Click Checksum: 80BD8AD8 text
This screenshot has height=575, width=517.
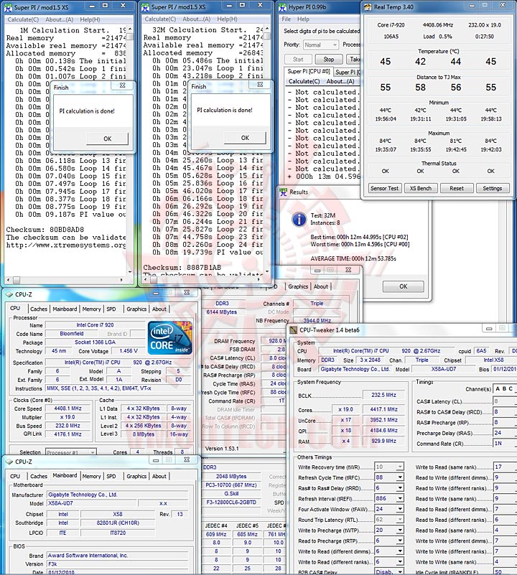(45, 230)
